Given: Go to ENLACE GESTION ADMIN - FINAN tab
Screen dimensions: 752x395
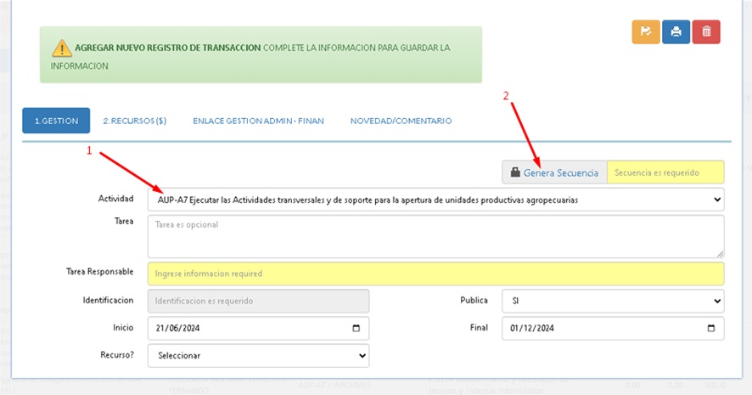Looking at the screenshot, I should pos(258,121).
